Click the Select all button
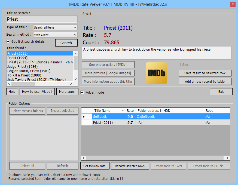The width and height of the screenshot is (238, 185). pos(27,166)
